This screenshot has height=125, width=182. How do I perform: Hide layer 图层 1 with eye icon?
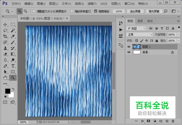[129, 47]
